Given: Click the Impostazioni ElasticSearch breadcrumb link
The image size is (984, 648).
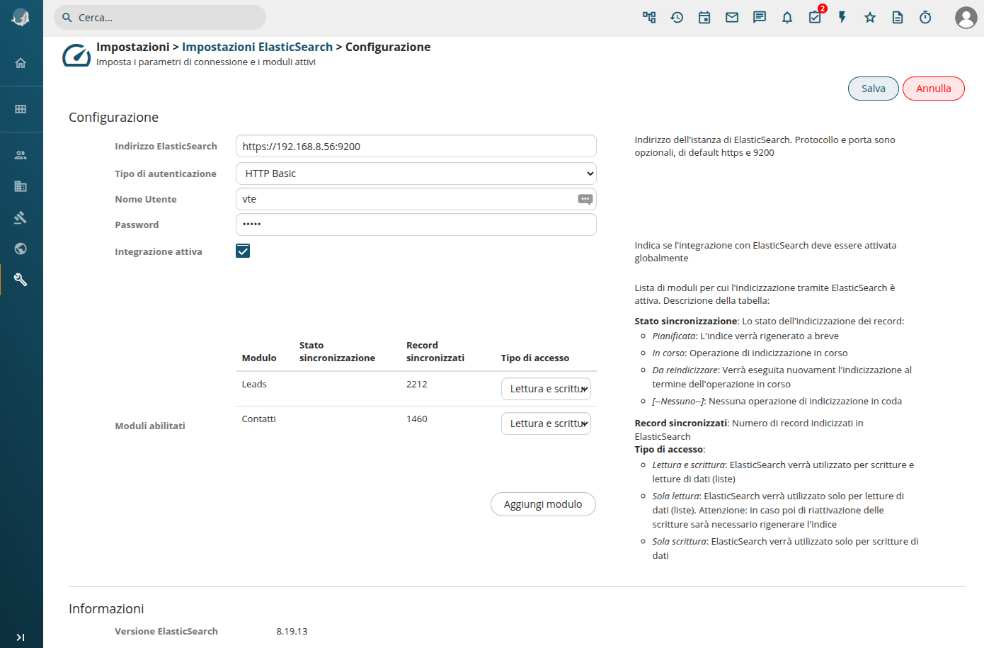Looking at the screenshot, I should click(257, 47).
